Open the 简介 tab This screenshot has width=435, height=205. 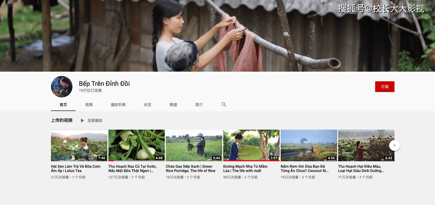click(199, 105)
